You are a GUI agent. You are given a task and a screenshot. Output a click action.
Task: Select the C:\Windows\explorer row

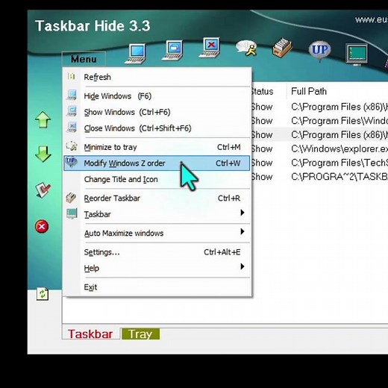[x=319, y=148]
